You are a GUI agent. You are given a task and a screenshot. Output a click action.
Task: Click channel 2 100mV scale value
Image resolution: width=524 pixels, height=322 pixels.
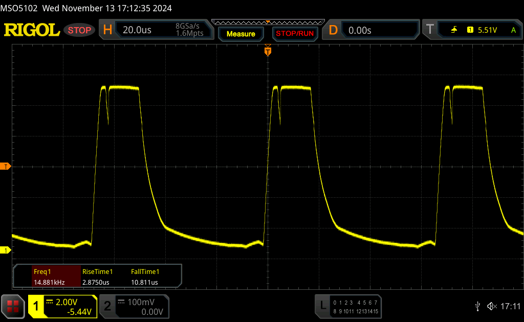tap(141, 302)
